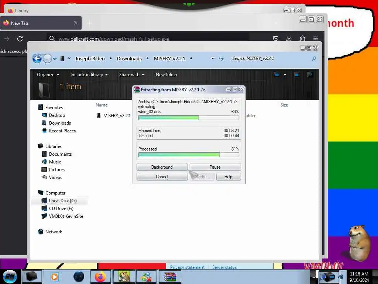Viewport: 378px width, 284px height.
Task: Select Downloads in the address breadcrumb
Action: [x=129, y=59]
